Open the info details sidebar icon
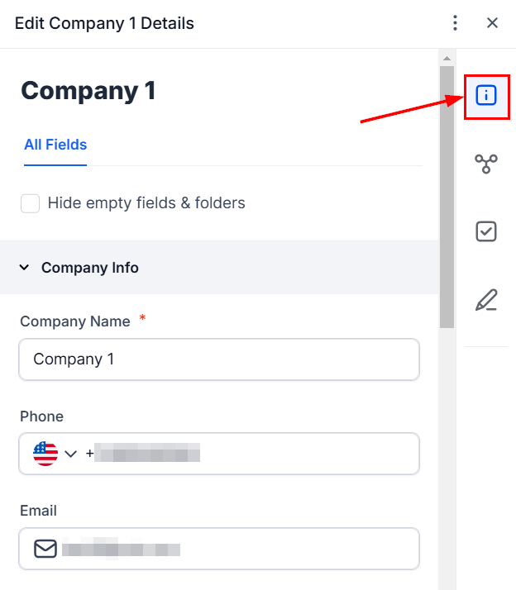516x590 pixels. coord(486,96)
